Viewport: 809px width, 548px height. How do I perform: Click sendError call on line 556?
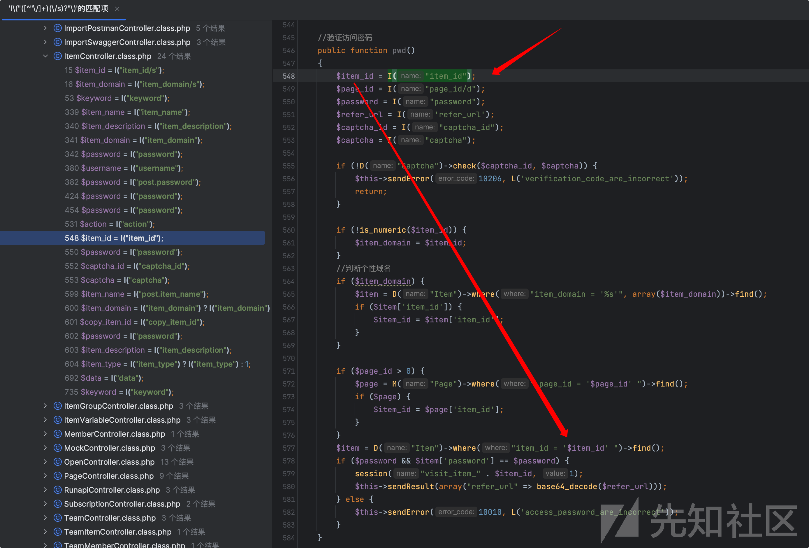408,179
